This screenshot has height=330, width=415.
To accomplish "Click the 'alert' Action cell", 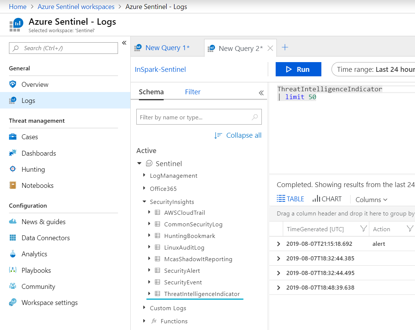I will coord(379,244).
